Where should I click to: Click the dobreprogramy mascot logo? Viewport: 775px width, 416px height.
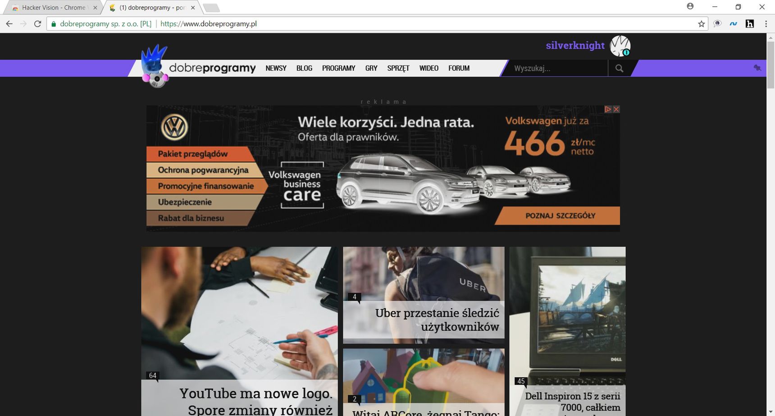click(155, 66)
